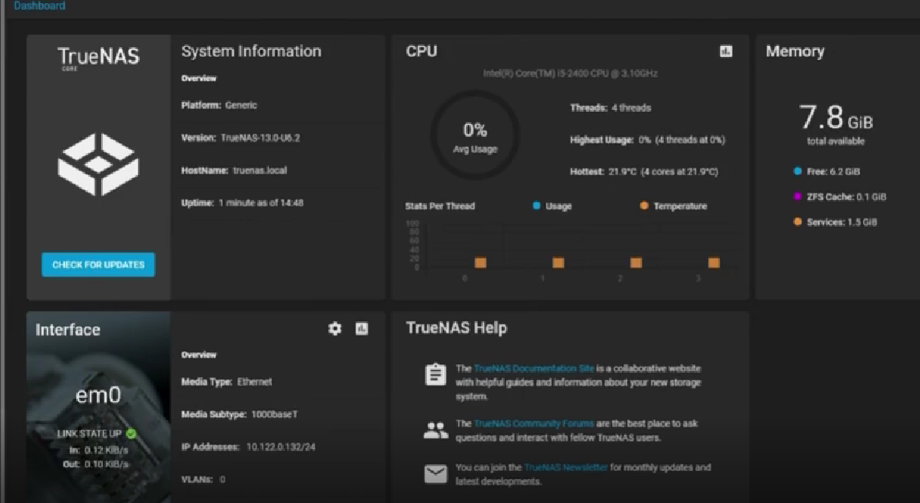Click the ZFS Cache 0.1 GiB entry
The width and height of the screenshot is (920, 503).
[x=847, y=197]
